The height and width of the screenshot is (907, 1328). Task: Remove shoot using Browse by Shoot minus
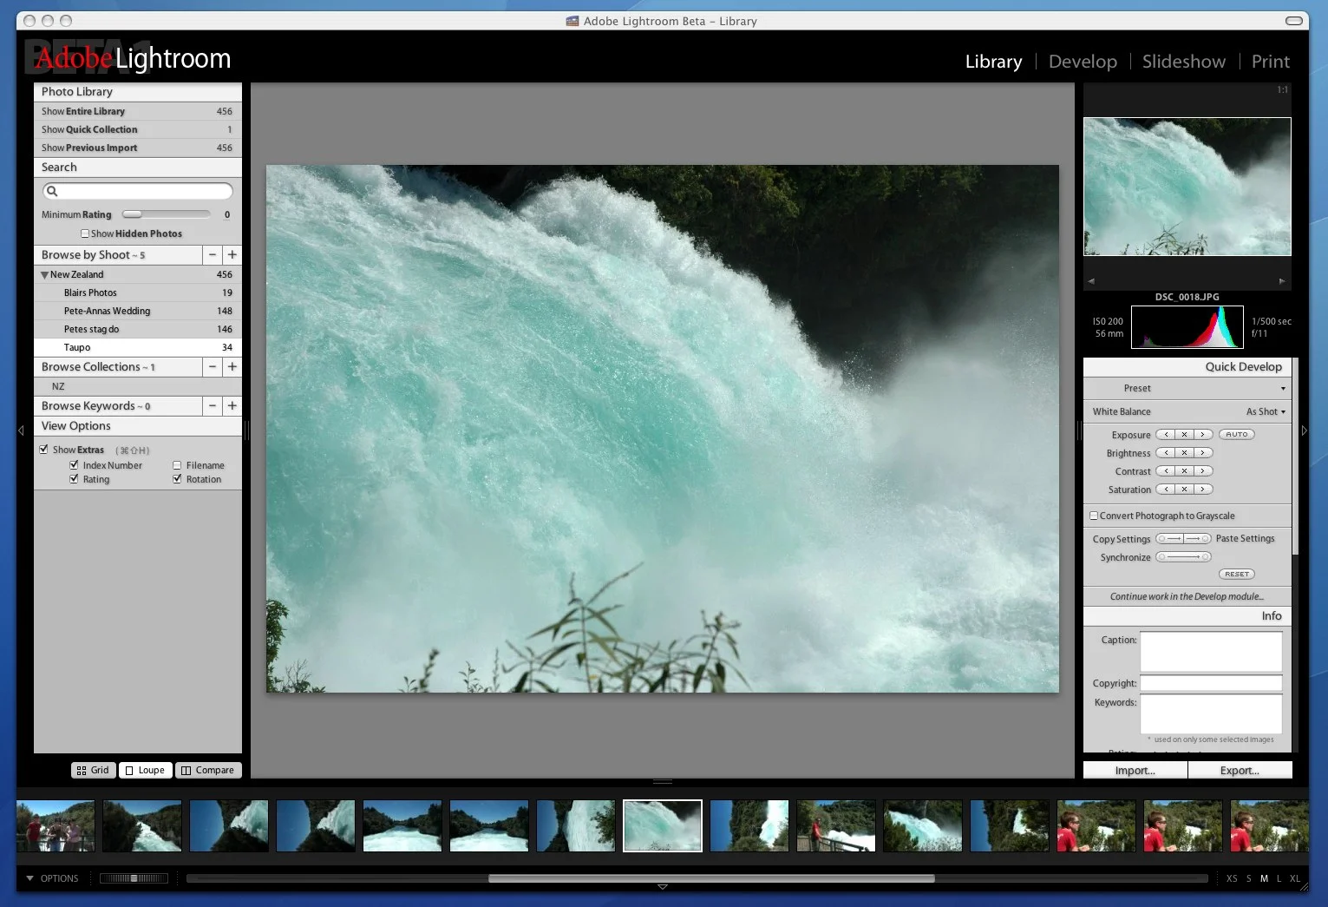click(213, 255)
